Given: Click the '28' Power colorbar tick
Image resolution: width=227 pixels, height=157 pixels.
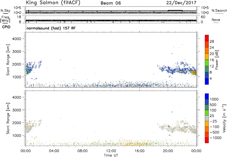Looking at the screenshot, I should coord(212,41).
